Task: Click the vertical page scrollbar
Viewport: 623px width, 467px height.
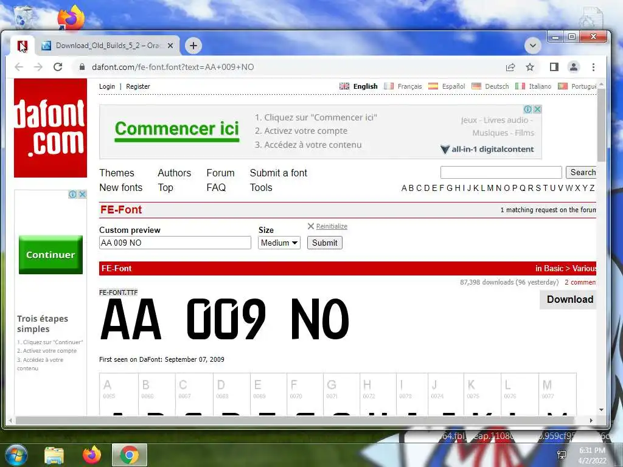Action: tap(601, 125)
